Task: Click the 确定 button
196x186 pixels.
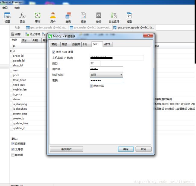Action: [126, 149]
